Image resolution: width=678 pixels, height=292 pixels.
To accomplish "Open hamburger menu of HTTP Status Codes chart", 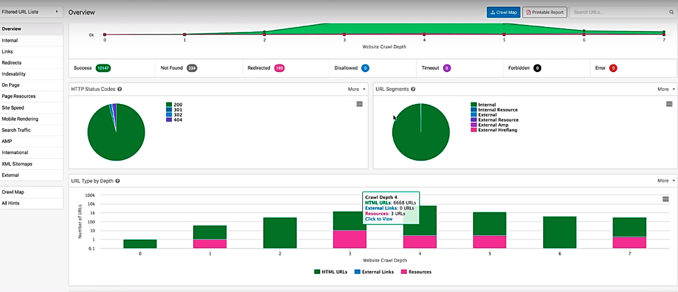I will tap(360, 104).
